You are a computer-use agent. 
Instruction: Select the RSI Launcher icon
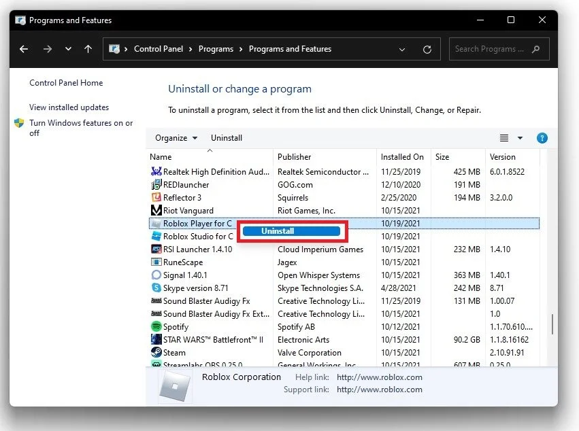pos(156,249)
